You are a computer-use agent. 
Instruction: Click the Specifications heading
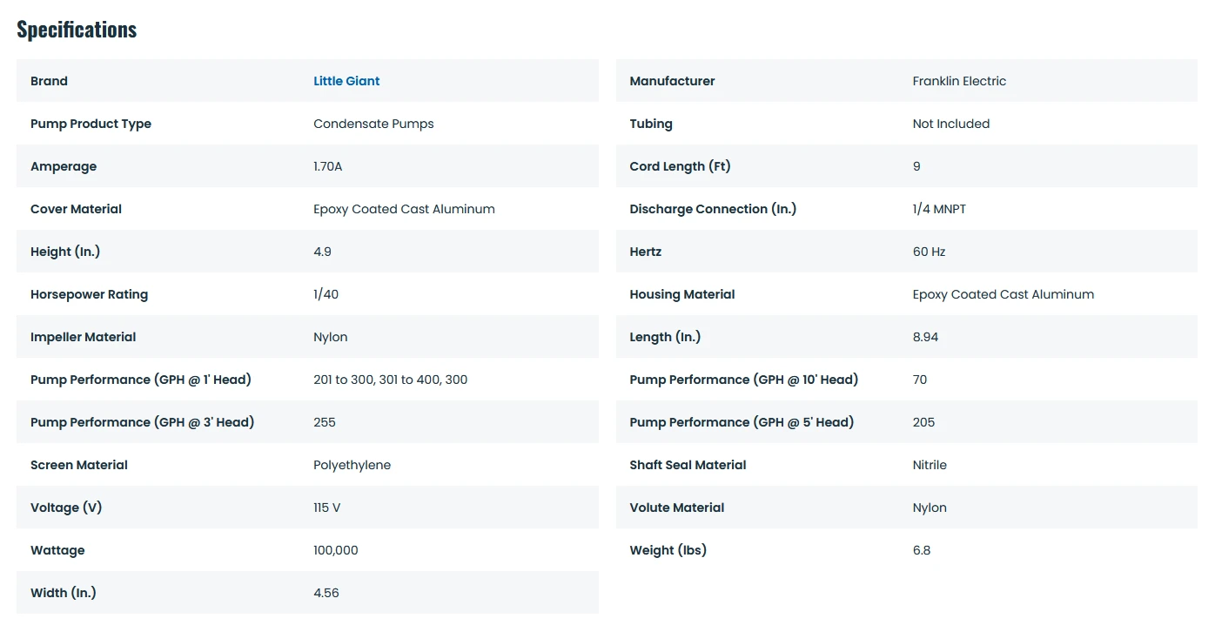77,30
